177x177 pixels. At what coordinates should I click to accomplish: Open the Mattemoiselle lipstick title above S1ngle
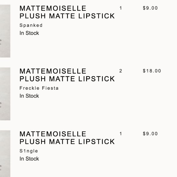point(67,138)
